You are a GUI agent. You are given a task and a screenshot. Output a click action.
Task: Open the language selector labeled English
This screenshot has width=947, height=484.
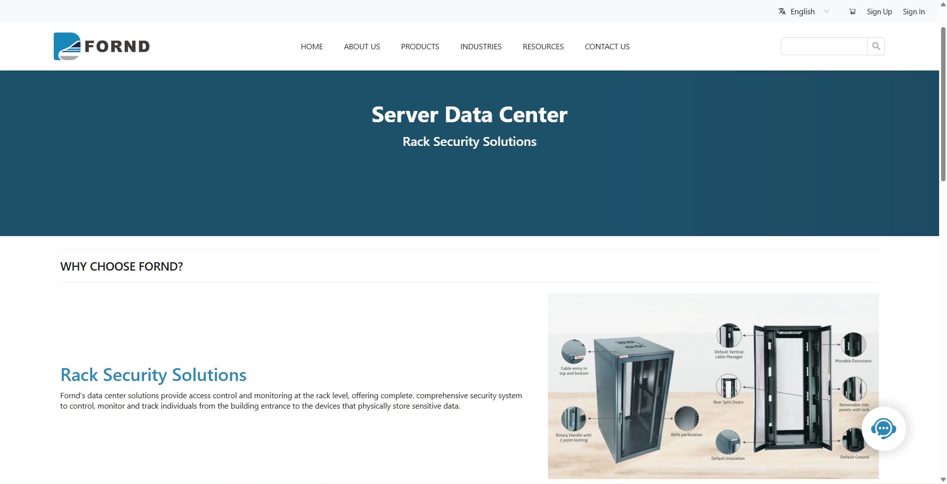coord(802,11)
